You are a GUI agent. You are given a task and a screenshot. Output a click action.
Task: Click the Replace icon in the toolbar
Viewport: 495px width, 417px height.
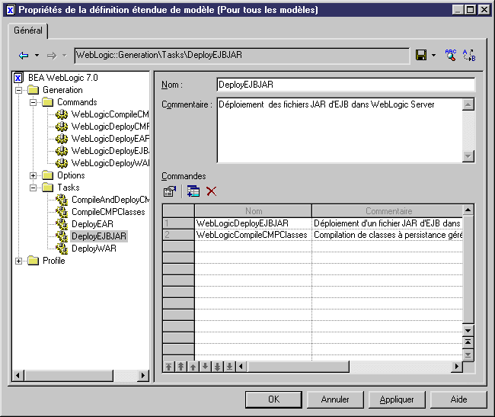469,55
